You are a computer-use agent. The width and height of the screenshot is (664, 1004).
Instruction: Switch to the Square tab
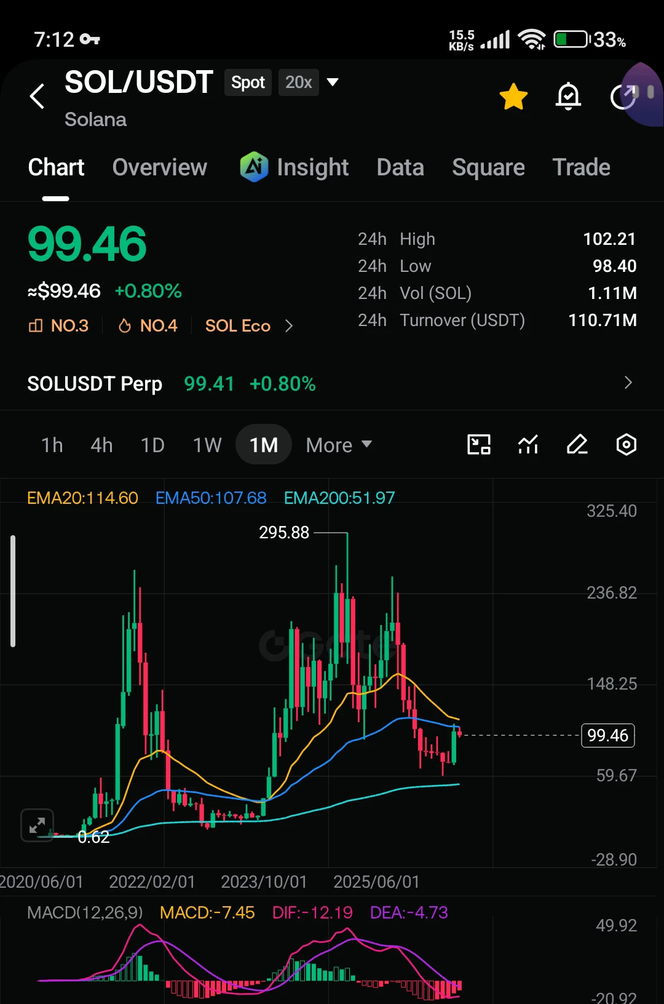489,167
